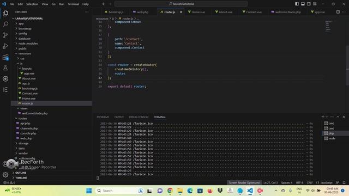349x196 pixels.
Task: Switch to the PROBLEMS panel tab
Action: [x=103, y=117]
